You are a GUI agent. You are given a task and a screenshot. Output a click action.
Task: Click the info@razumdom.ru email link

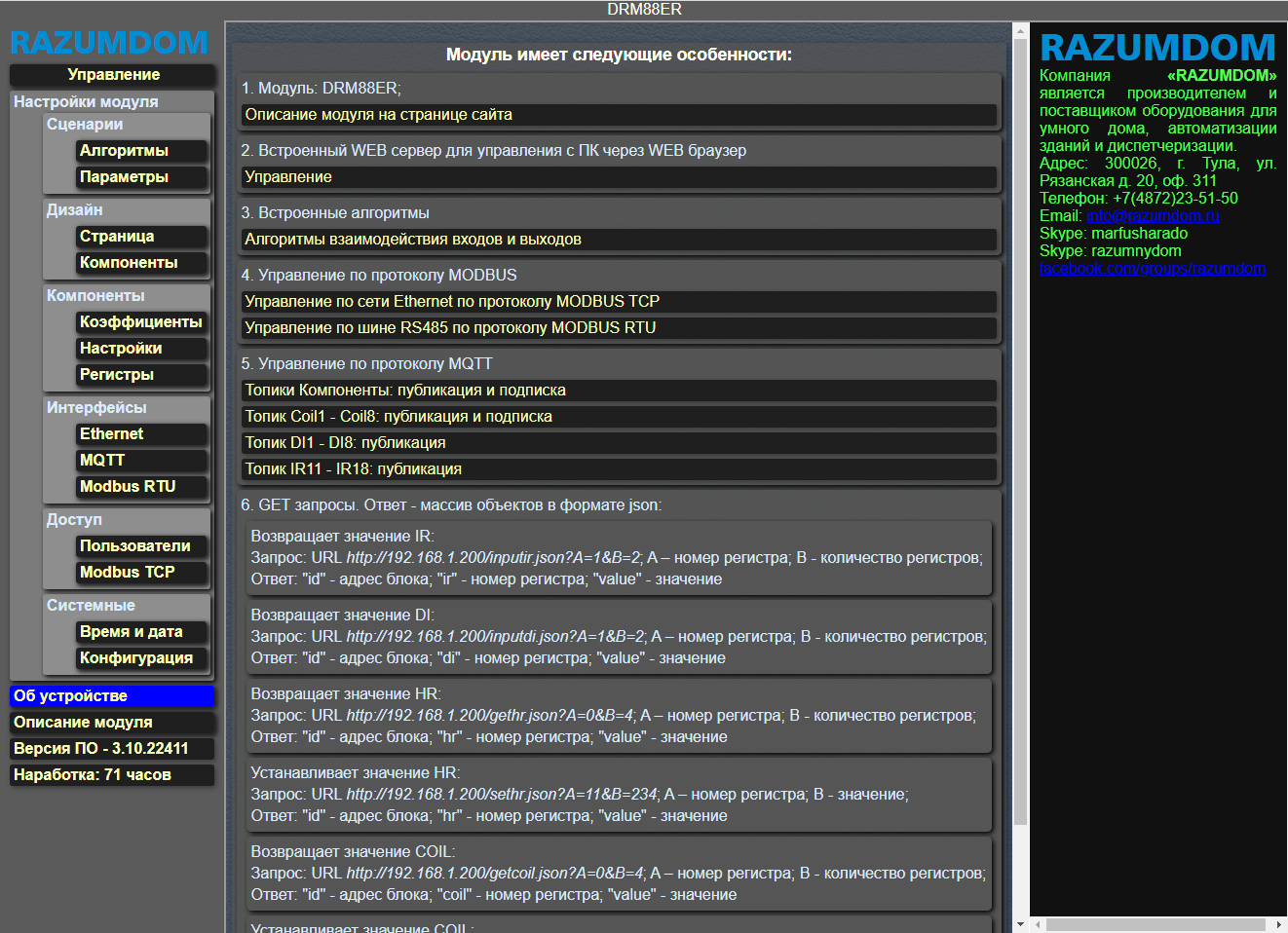click(1153, 216)
